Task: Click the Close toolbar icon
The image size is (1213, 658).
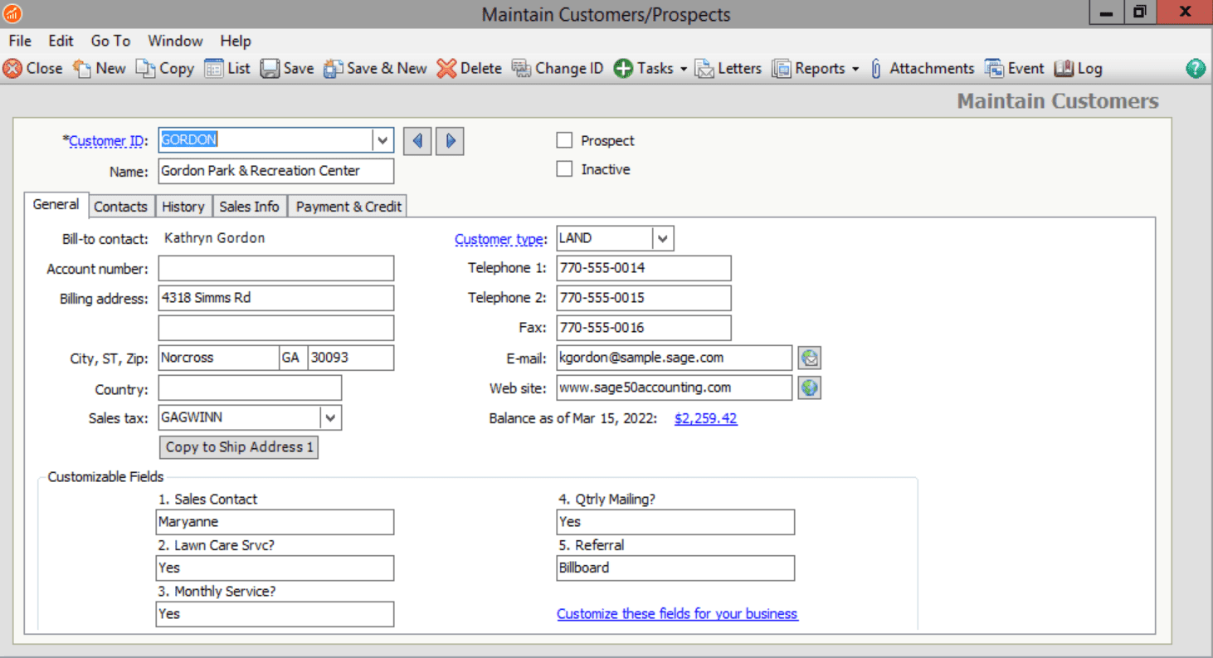Action: [x=12, y=69]
